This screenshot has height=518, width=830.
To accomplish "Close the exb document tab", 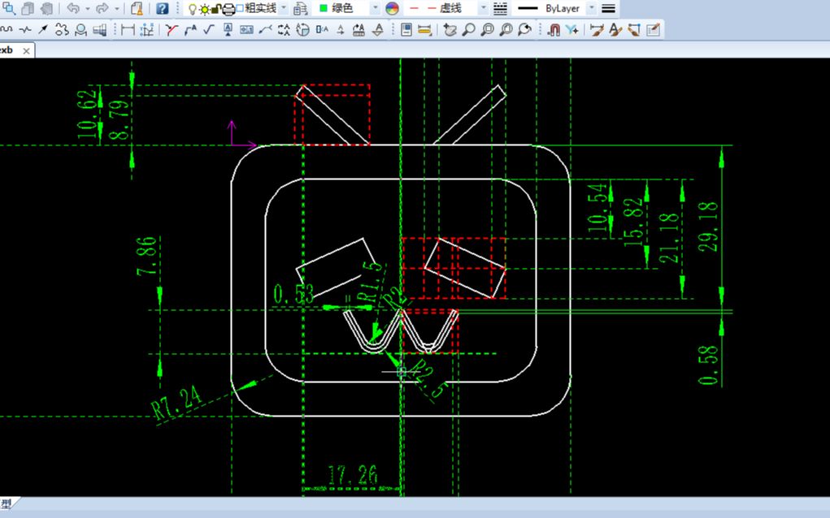I will tap(26, 50).
